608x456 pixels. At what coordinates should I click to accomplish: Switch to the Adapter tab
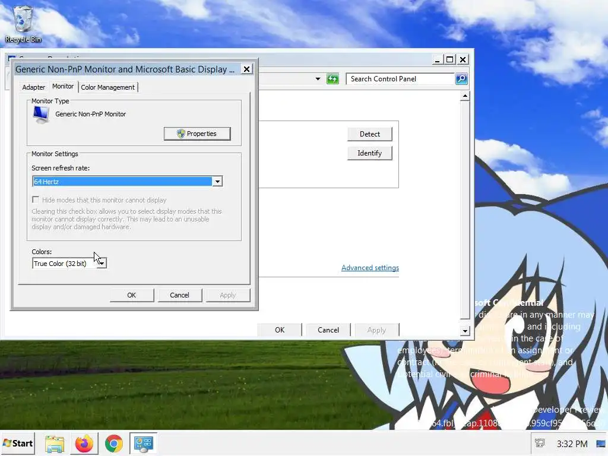(34, 87)
